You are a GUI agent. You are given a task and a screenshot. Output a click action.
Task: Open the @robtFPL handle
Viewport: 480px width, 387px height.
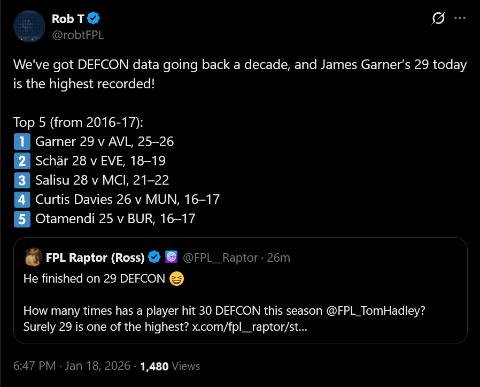[x=78, y=35]
